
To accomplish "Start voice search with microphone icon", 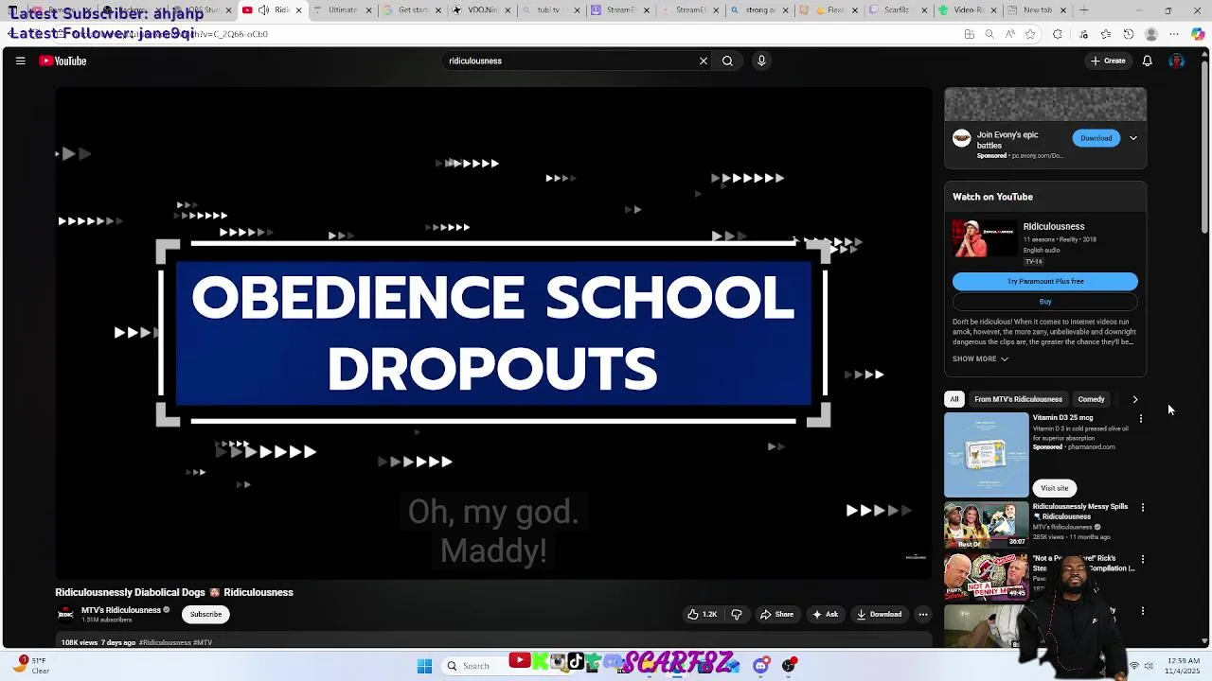I will (761, 61).
